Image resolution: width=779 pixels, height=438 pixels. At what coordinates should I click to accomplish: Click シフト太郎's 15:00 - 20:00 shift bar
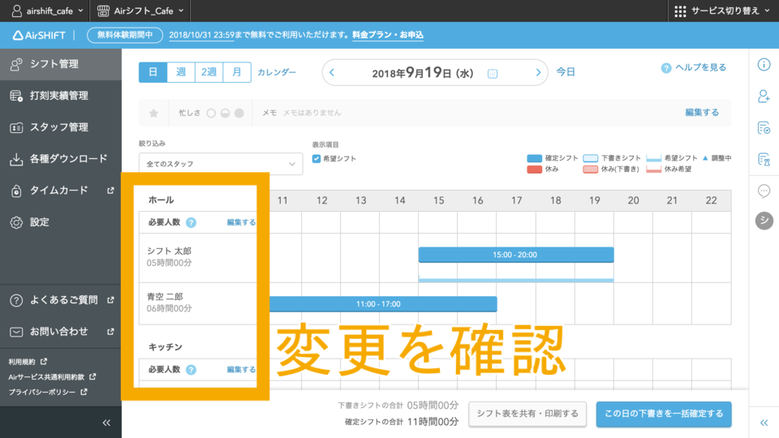click(515, 255)
